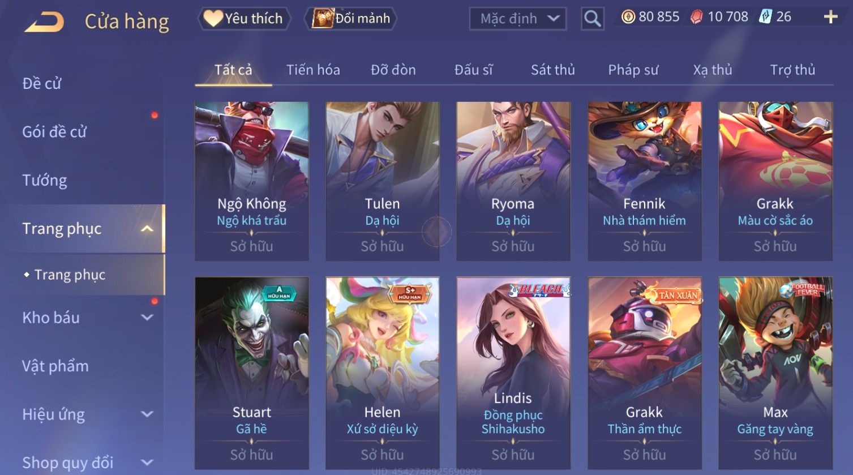Click the blue voucher currency icon

click(765, 16)
